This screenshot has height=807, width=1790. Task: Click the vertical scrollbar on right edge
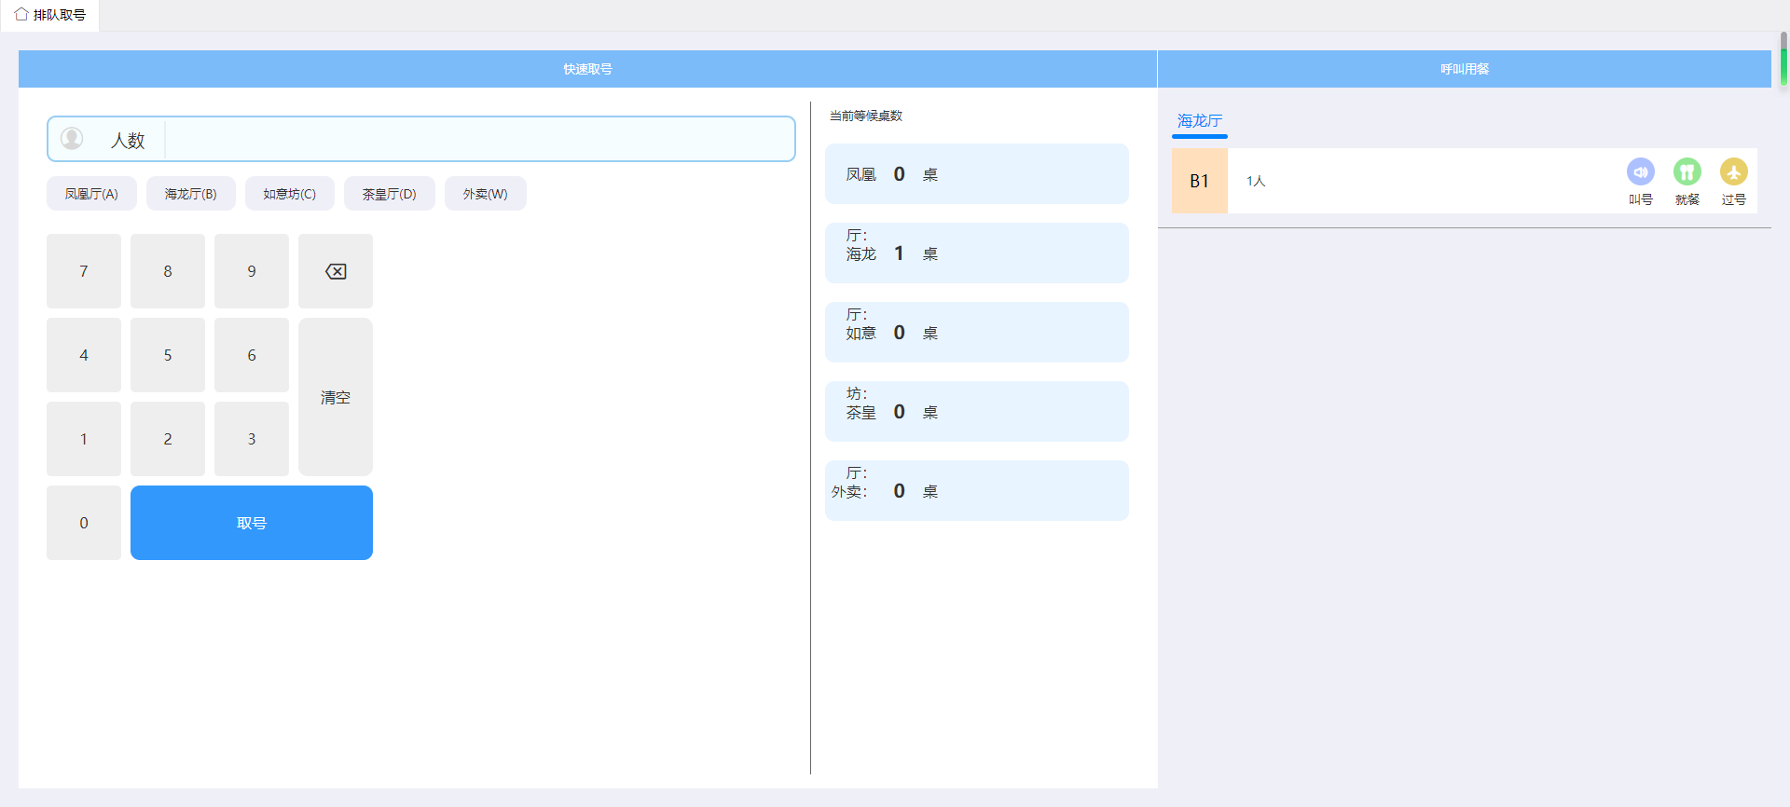point(1783,59)
